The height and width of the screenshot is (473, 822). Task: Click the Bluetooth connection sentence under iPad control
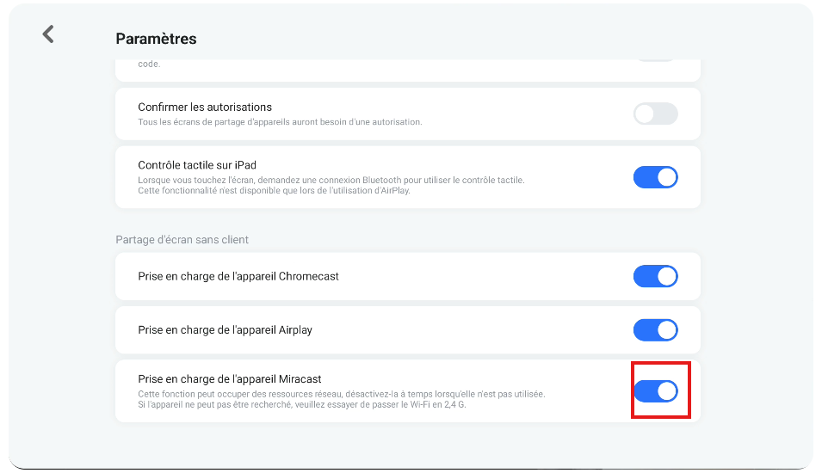[331, 181]
